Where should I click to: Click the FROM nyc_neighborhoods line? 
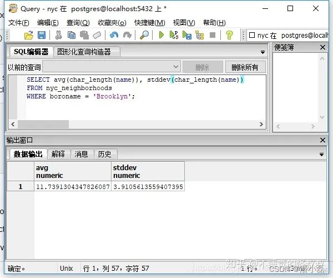[x=69, y=88]
